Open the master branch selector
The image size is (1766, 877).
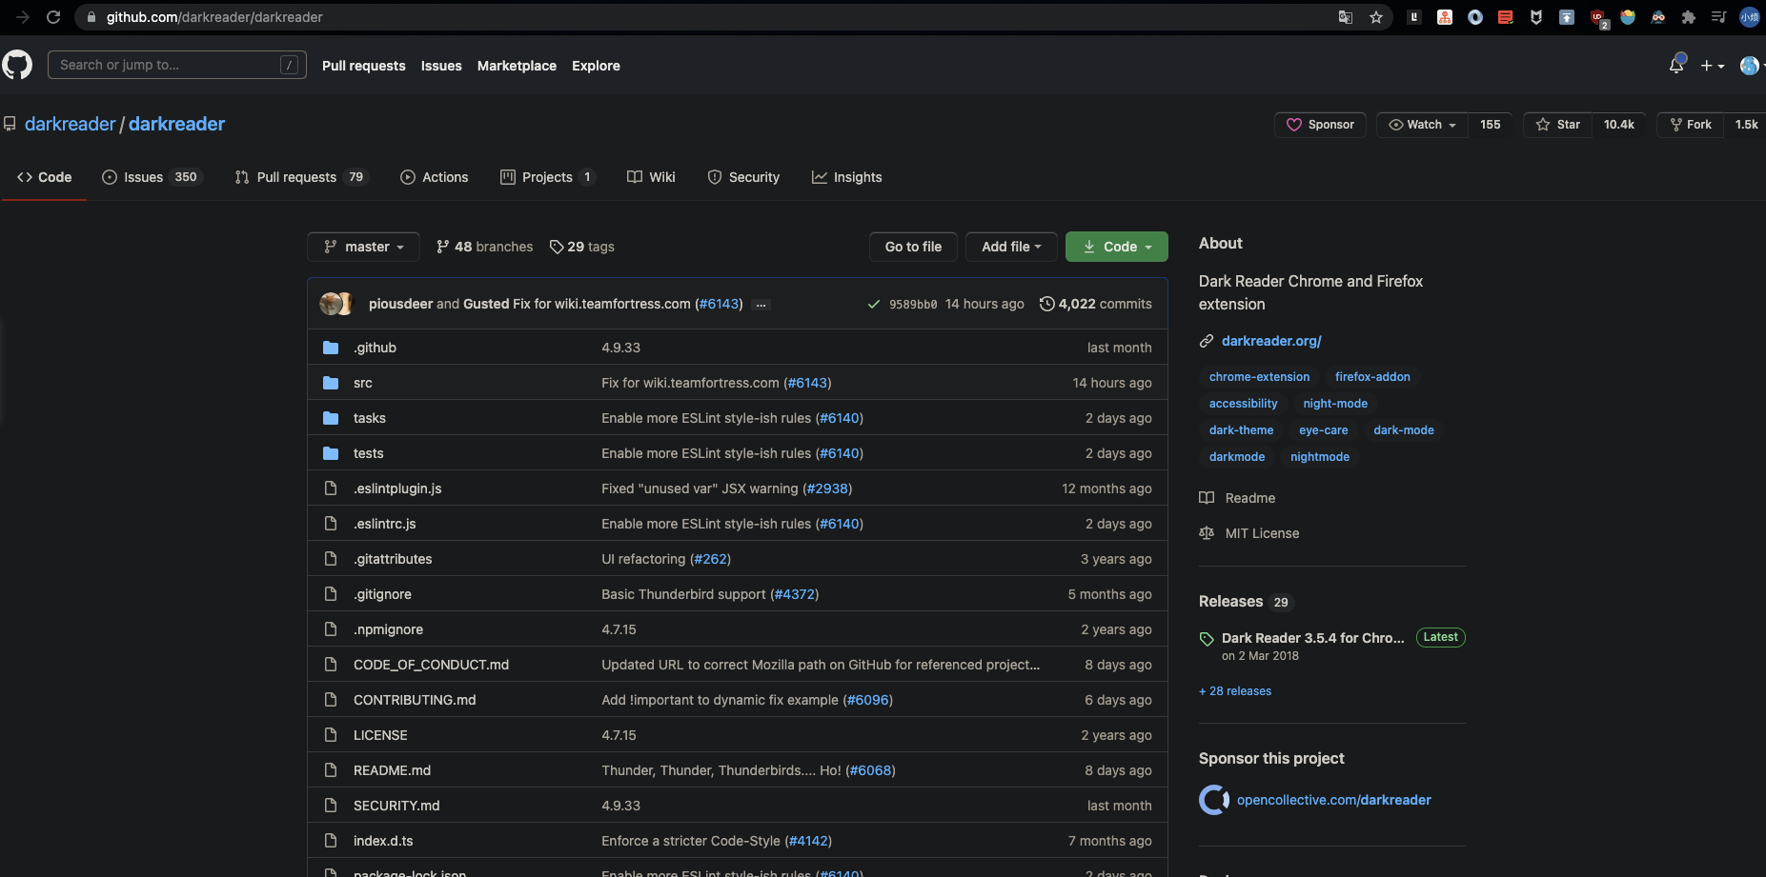point(364,247)
